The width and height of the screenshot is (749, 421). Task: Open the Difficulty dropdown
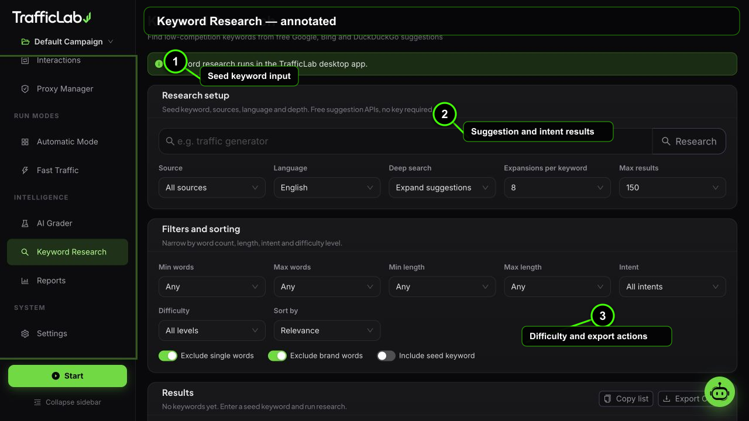pos(212,330)
